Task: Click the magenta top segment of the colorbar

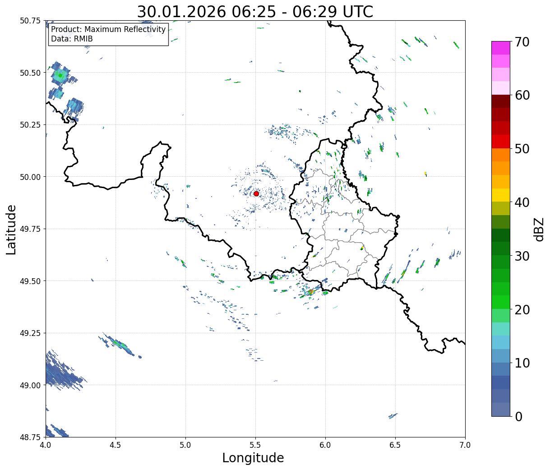Action: click(500, 48)
